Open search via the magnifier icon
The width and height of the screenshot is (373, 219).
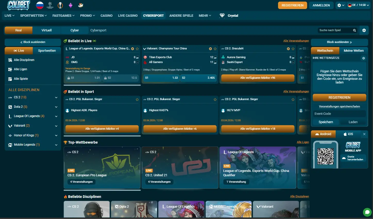pos(354,30)
